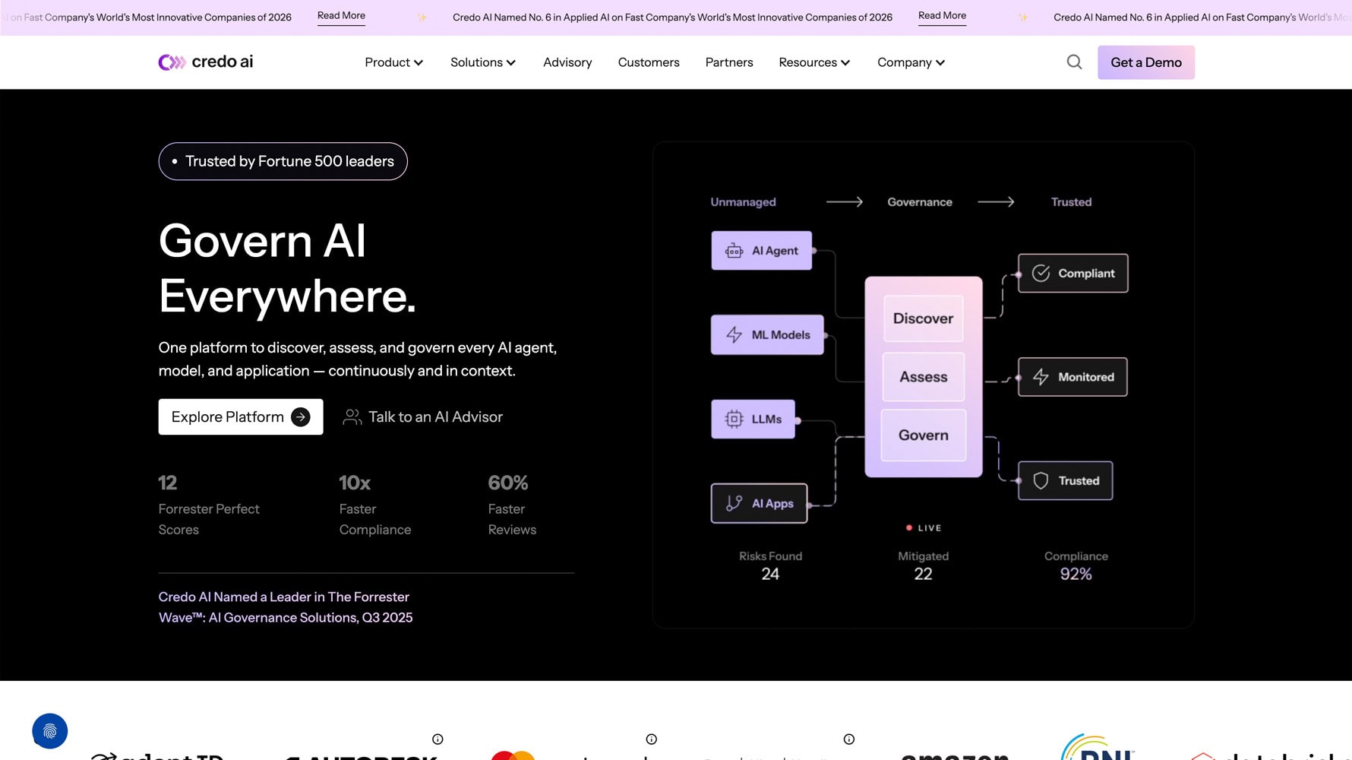Click the robot icon in AI Agent node
The width and height of the screenshot is (1352, 760).
coord(734,251)
